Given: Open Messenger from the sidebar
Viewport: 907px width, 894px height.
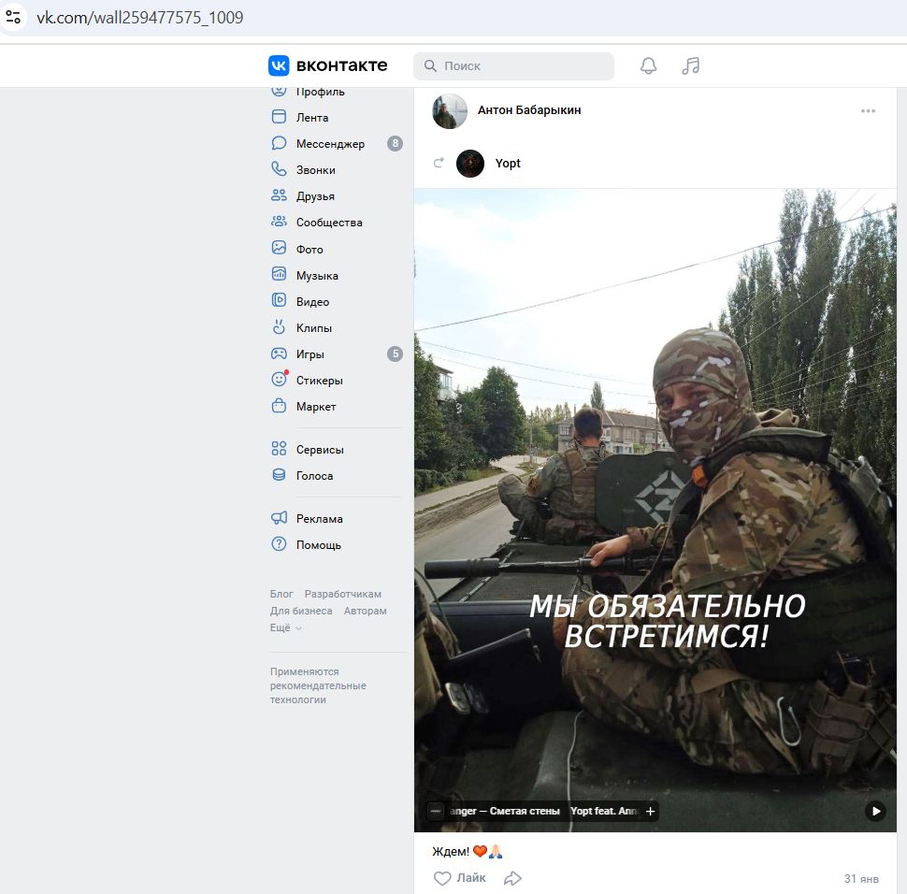Looking at the screenshot, I should point(329,144).
